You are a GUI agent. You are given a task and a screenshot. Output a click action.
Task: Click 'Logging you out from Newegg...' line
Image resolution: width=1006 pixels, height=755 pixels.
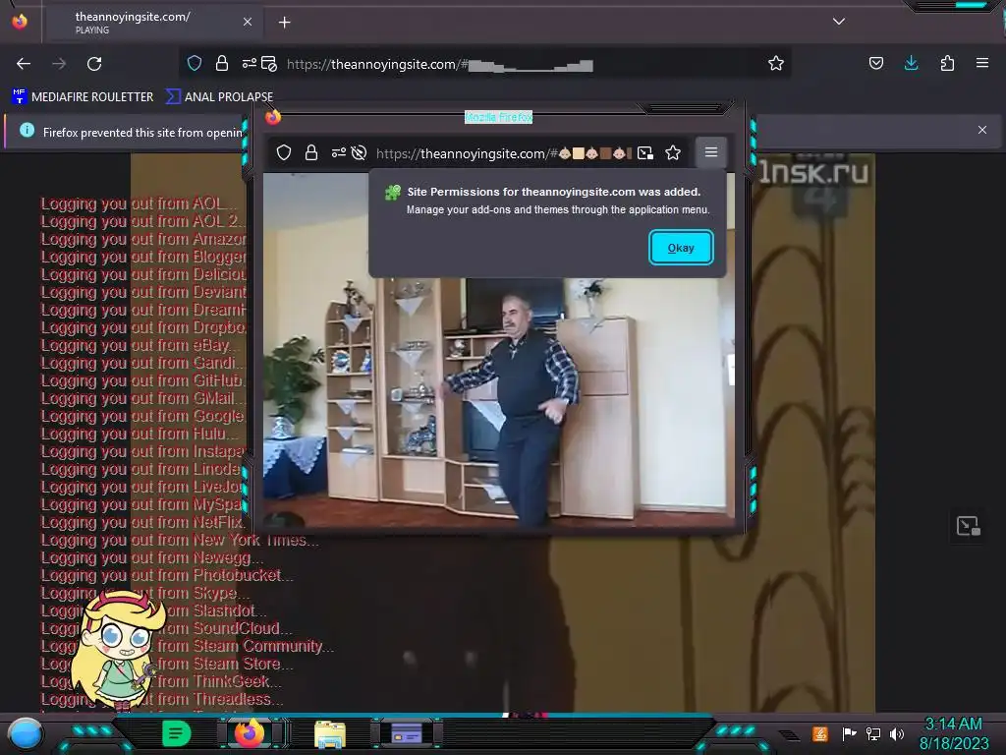coord(152,557)
